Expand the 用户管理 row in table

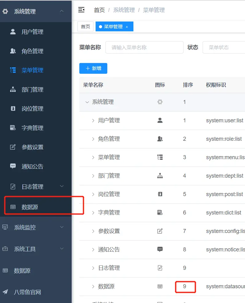[x=93, y=120]
